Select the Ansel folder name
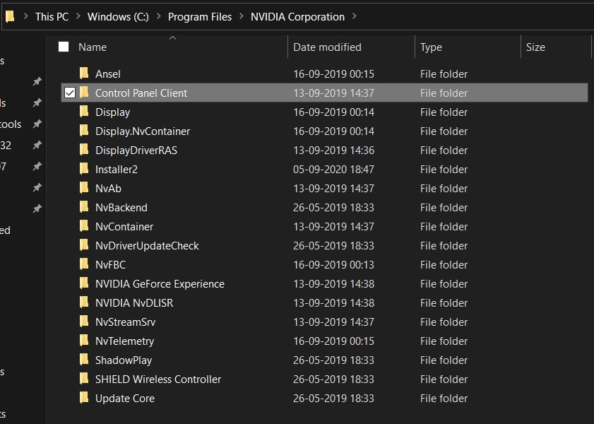Viewport: 594px width, 424px height. tap(108, 74)
